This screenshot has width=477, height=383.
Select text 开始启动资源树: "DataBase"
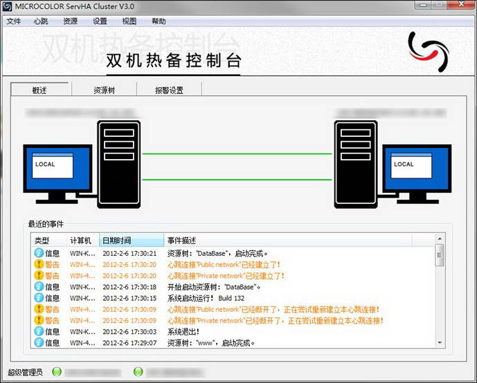click(214, 287)
